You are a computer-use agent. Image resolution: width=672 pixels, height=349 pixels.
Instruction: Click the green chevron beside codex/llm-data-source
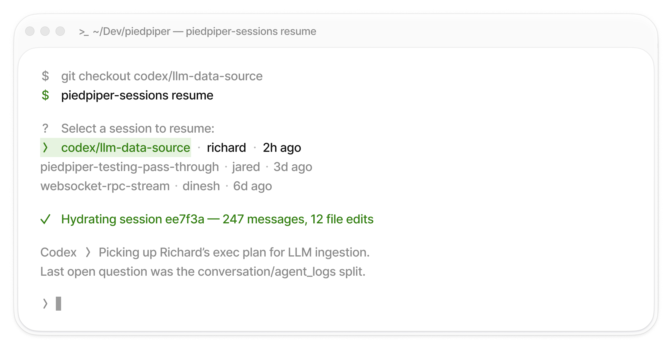pos(45,147)
